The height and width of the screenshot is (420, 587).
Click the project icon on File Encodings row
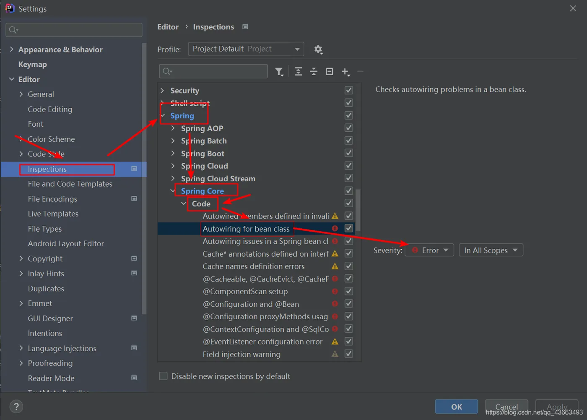point(134,198)
